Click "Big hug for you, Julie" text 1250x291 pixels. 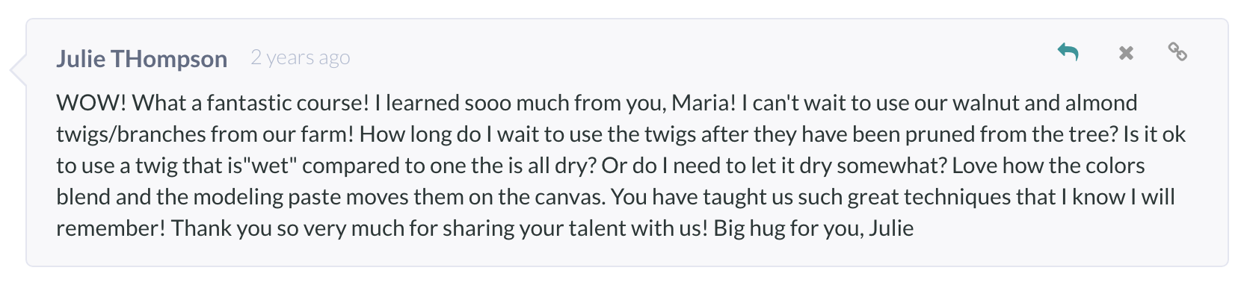pos(813,228)
